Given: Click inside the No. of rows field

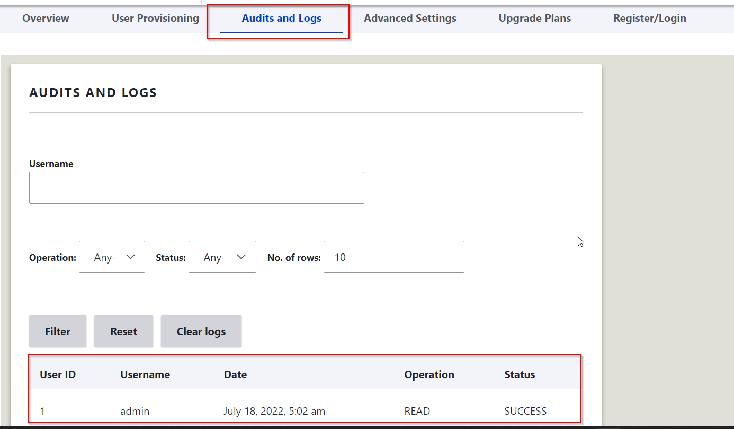Looking at the screenshot, I should pyautogui.click(x=393, y=257).
